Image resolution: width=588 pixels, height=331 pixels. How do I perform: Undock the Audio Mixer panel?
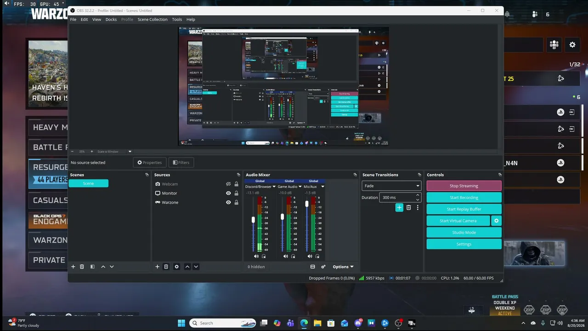point(355,175)
